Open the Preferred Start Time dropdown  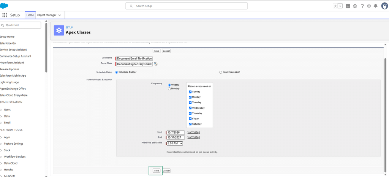175,143
